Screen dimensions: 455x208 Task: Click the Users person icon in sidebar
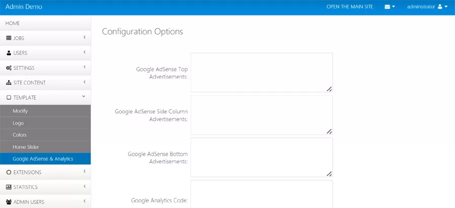click(9, 53)
